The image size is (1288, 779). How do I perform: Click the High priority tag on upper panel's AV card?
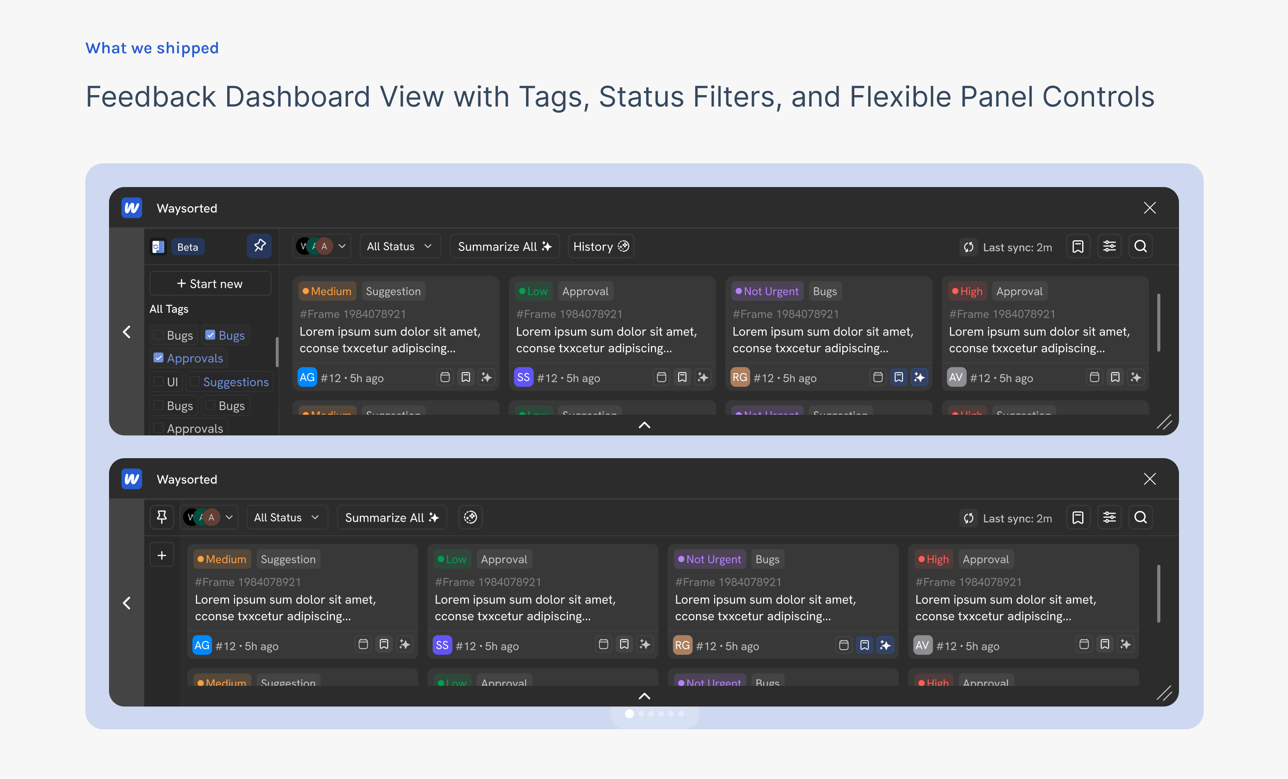(968, 291)
